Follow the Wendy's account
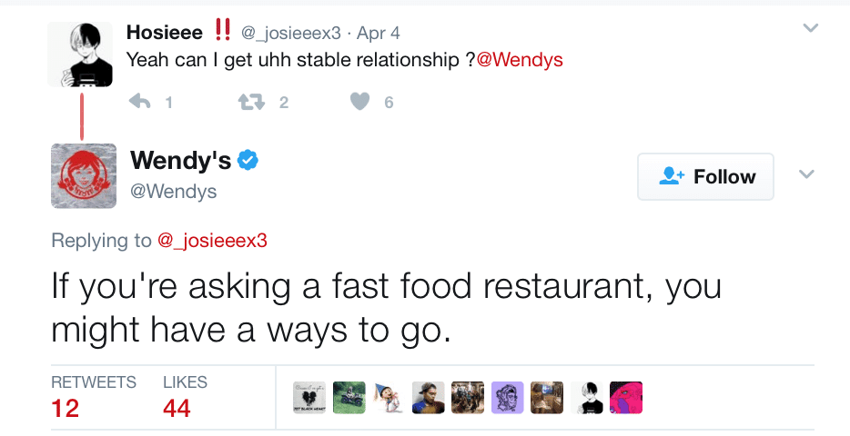Image resolution: width=850 pixels, height=436 pixels. 705,176
